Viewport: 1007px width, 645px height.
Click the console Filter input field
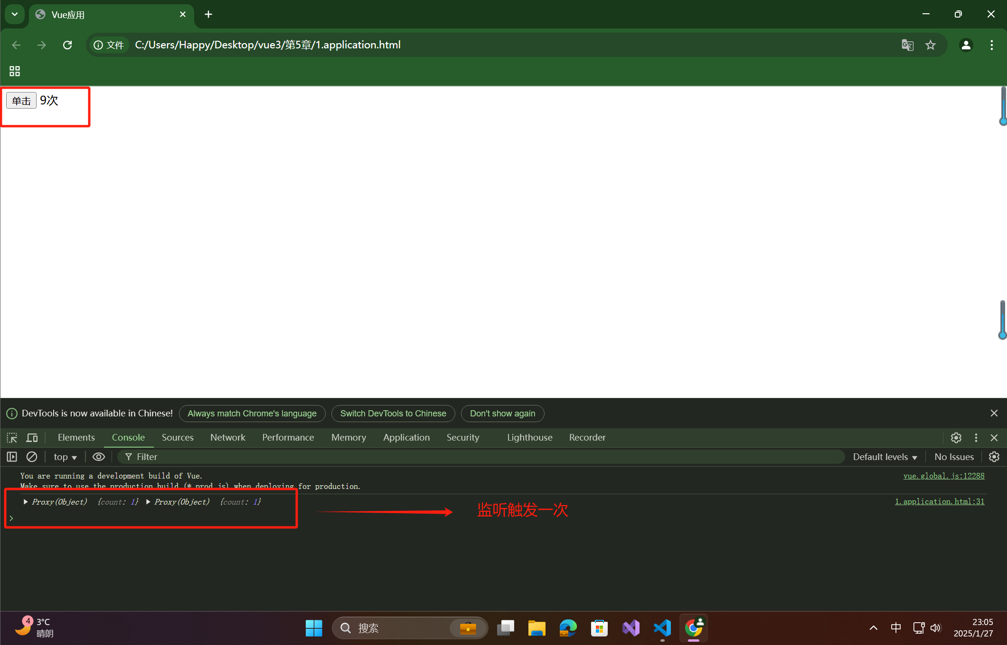475,457
